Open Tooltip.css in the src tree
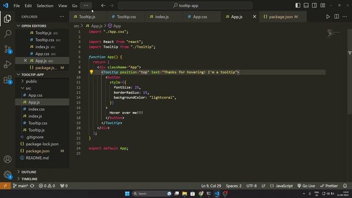352x198 pixels. pyautogui.click(x=38, y=123)
